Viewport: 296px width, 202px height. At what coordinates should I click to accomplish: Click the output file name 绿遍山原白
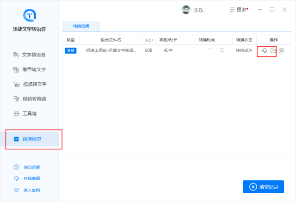tap(111, 50)
